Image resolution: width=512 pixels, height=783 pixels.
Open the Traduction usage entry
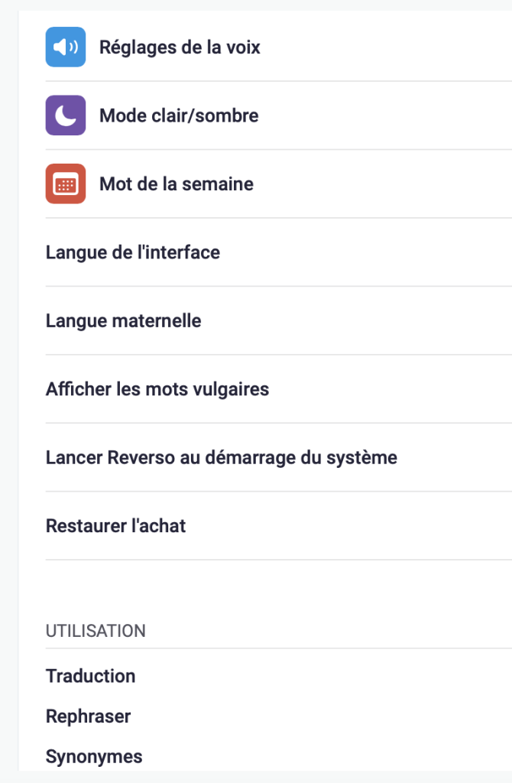pyautogui.click(x=91, y=676)
